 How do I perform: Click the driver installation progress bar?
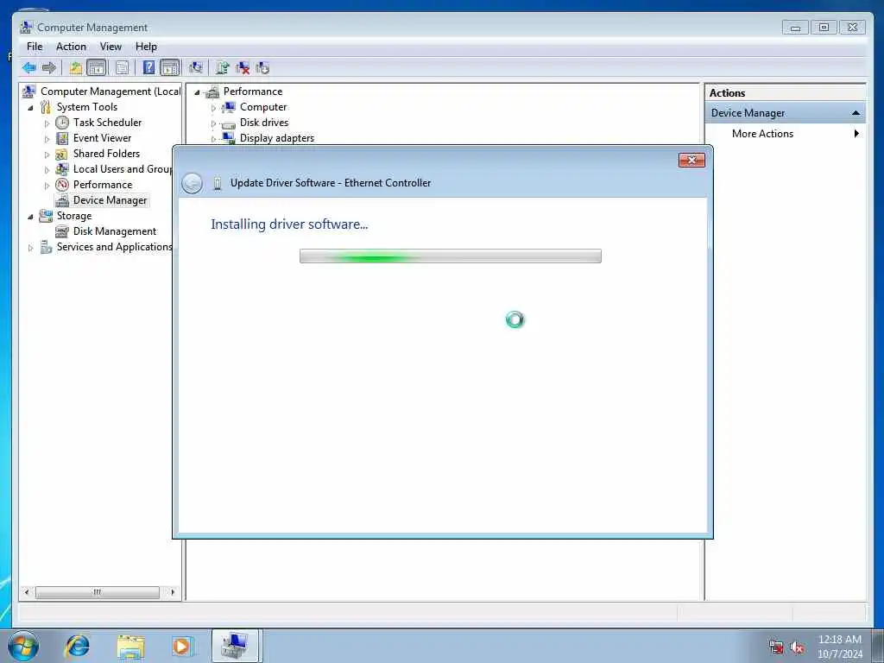tap(451, 256)
